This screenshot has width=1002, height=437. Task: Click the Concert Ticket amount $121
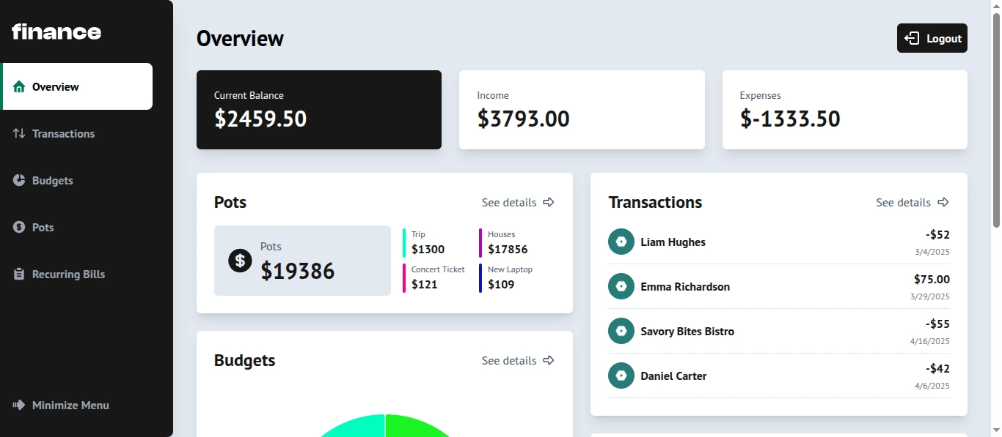(425, 284)
